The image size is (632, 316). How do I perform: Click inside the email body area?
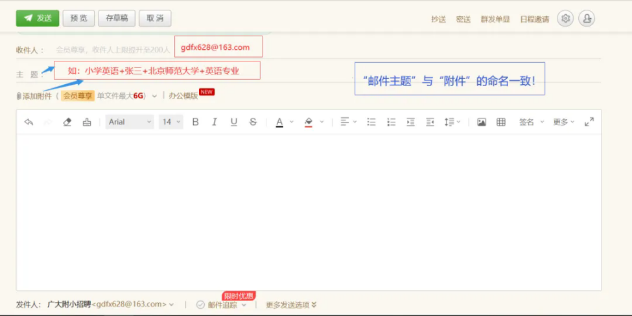[309, 212]
